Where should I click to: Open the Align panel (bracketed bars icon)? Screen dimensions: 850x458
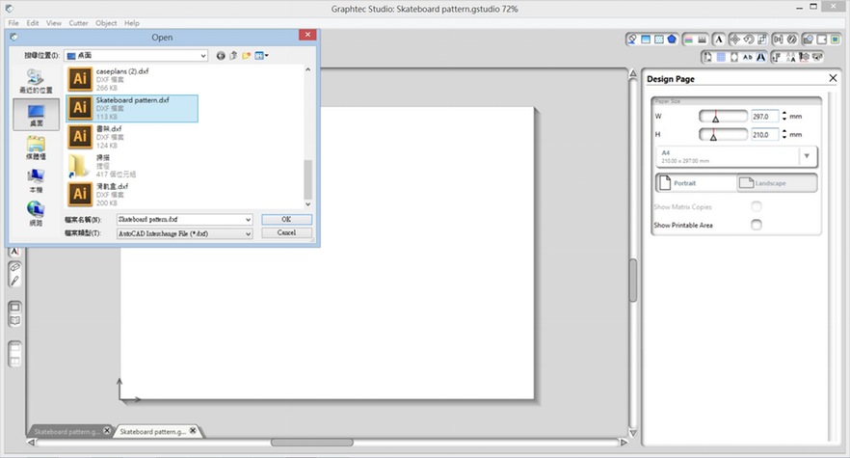coord(779,40)
